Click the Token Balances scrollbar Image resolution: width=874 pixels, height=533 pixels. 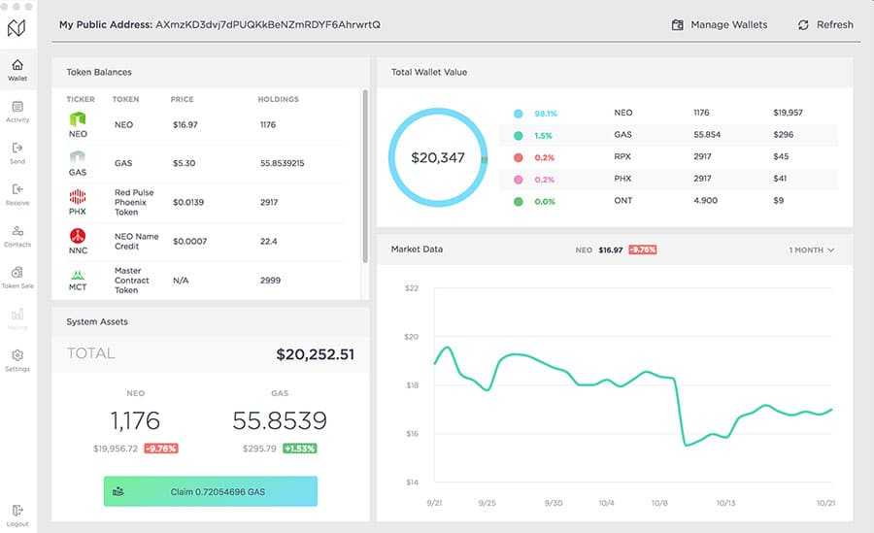[x=365, y=176]
